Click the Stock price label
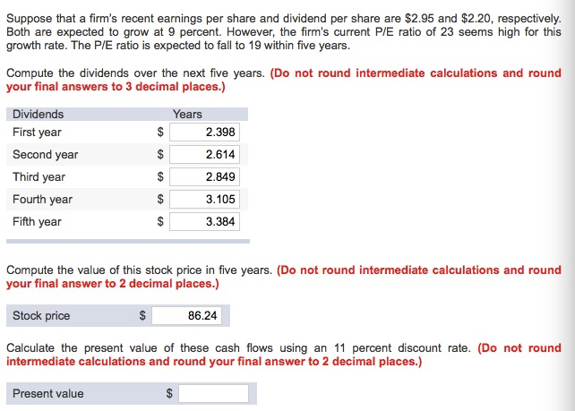Viewport: 575px width, 411px height. click(x=41, y=316)
